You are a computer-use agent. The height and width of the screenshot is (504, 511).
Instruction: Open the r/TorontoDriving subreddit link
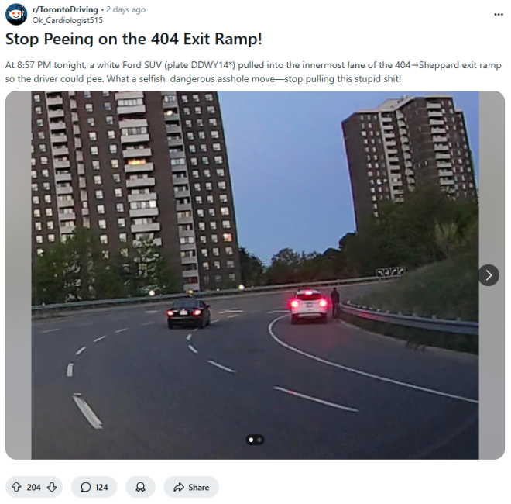[65, 9]
